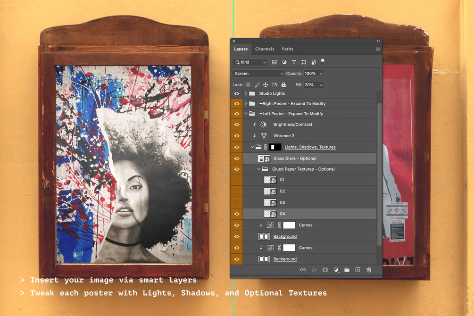
Task: Toggle the layer filtering switch
Action: tap(323, 62)
